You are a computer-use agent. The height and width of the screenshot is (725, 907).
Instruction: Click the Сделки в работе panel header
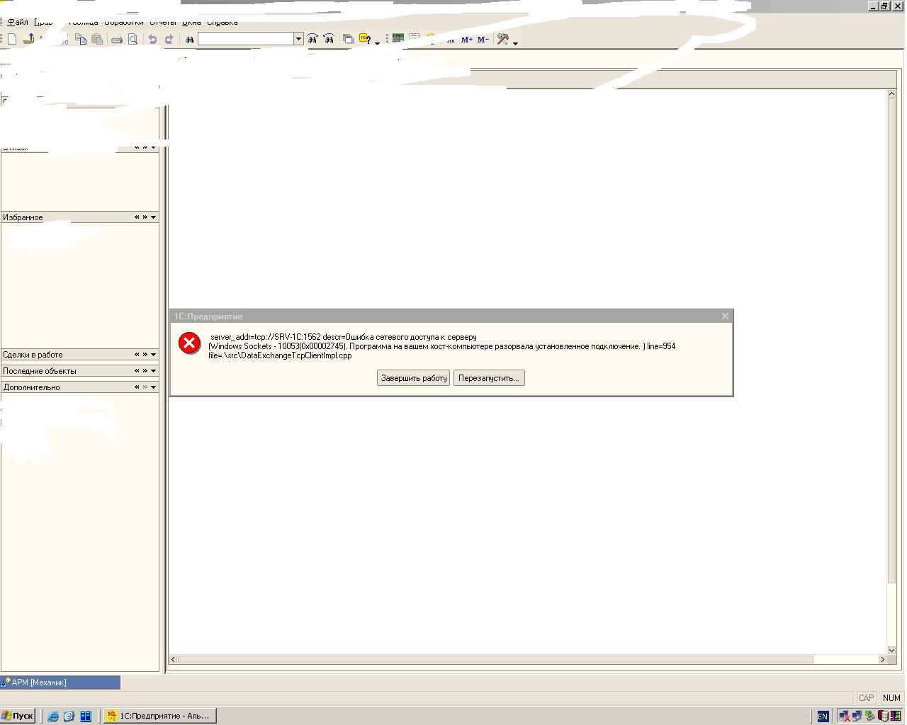79,355
